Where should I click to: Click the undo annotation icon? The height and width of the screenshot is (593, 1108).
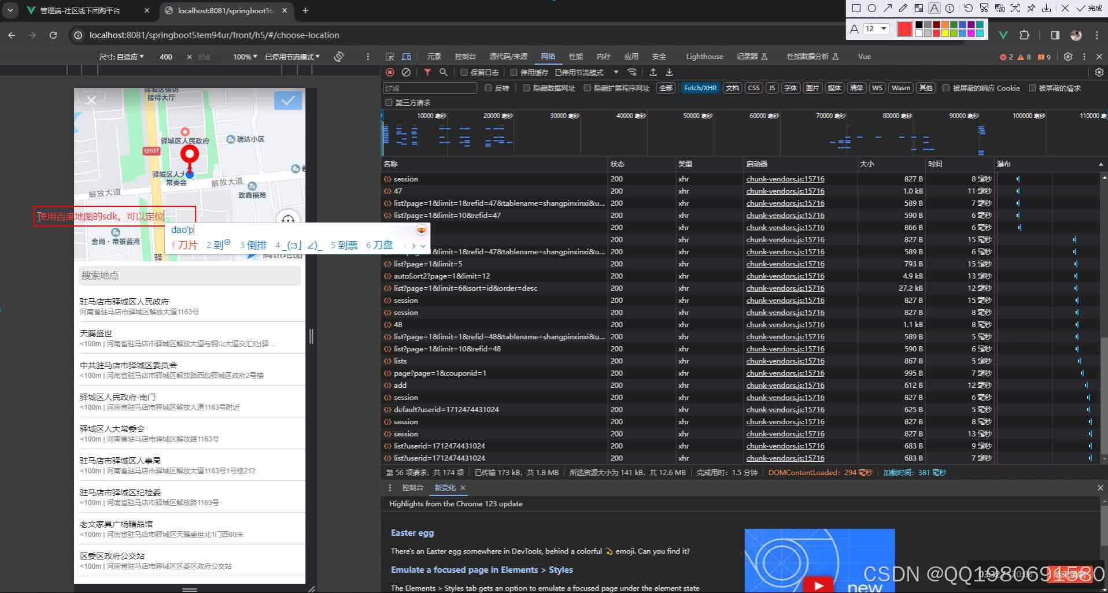968,8
